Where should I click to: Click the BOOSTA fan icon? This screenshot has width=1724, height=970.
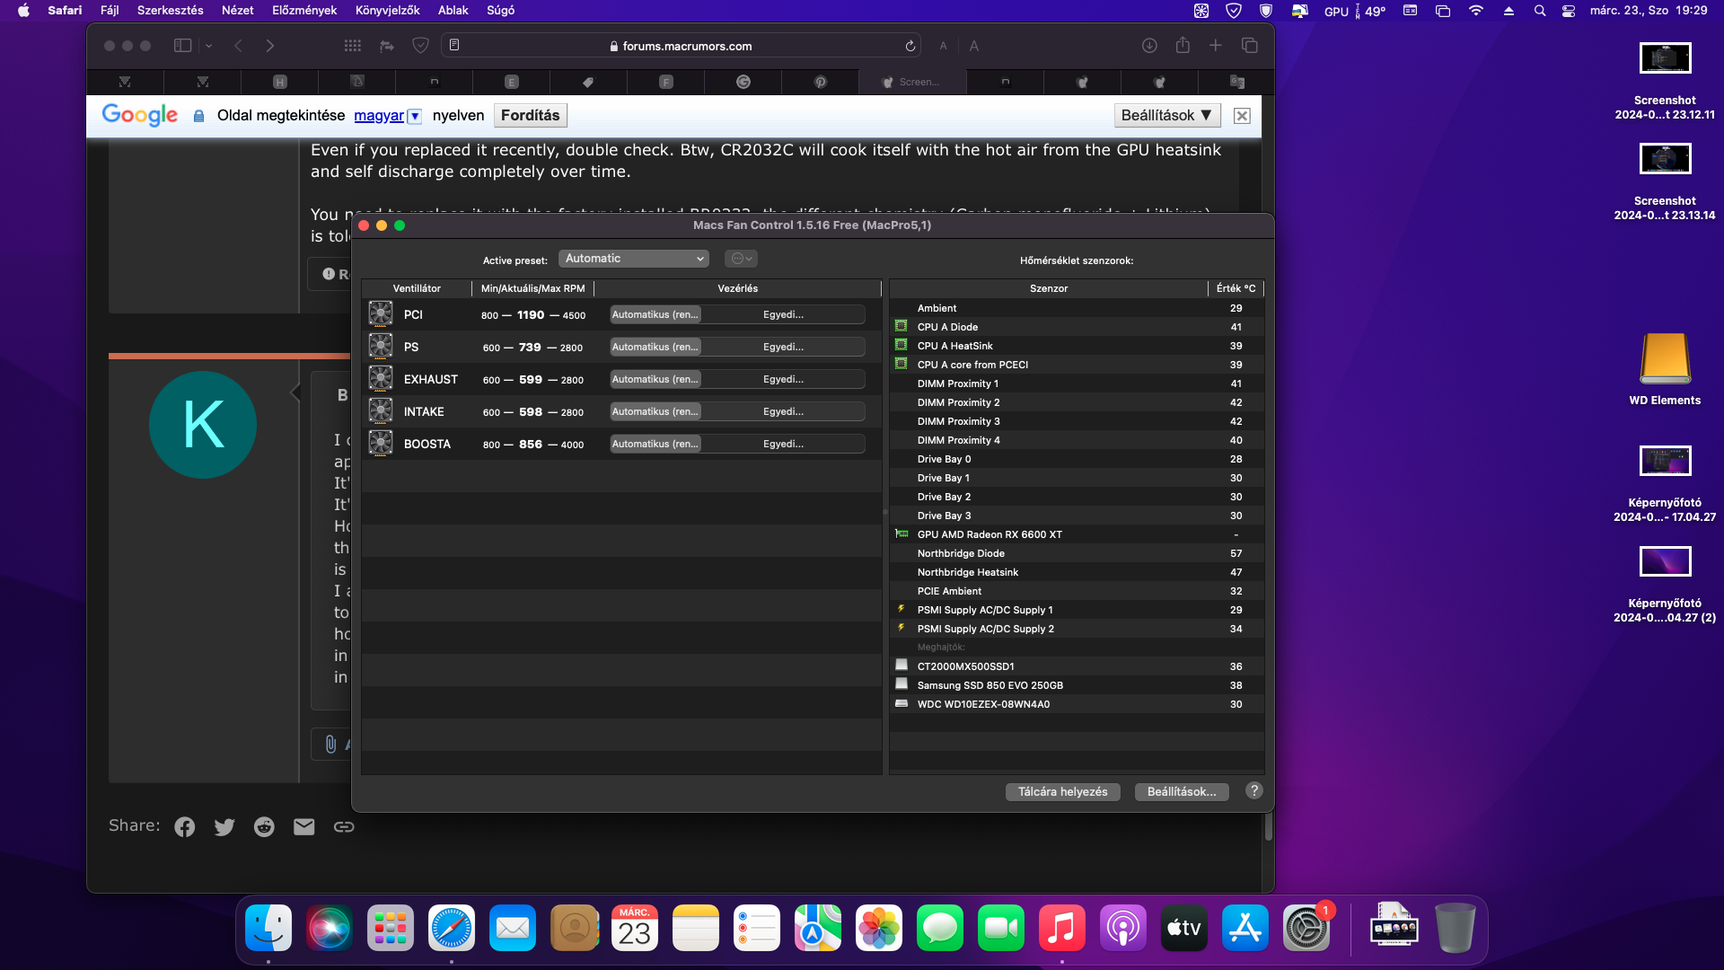(x=381, y=443)
